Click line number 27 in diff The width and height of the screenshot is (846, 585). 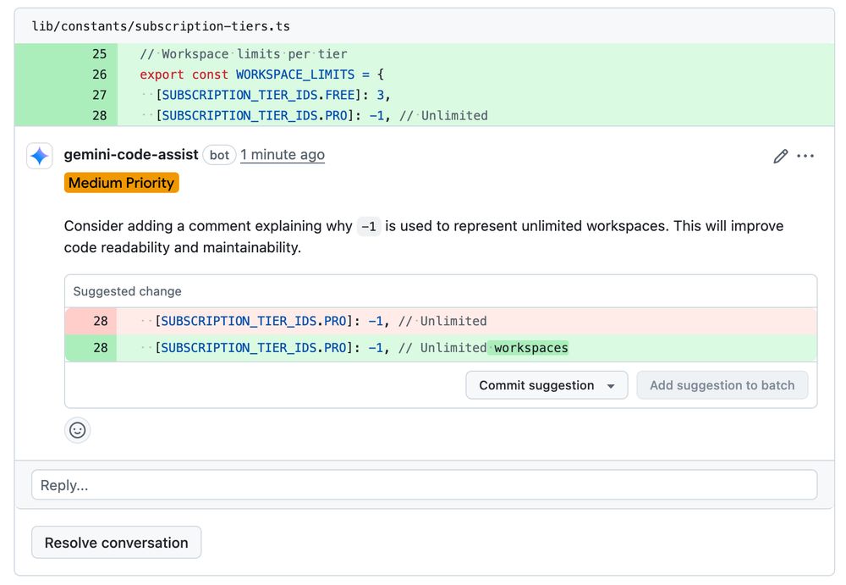[99, 95]
